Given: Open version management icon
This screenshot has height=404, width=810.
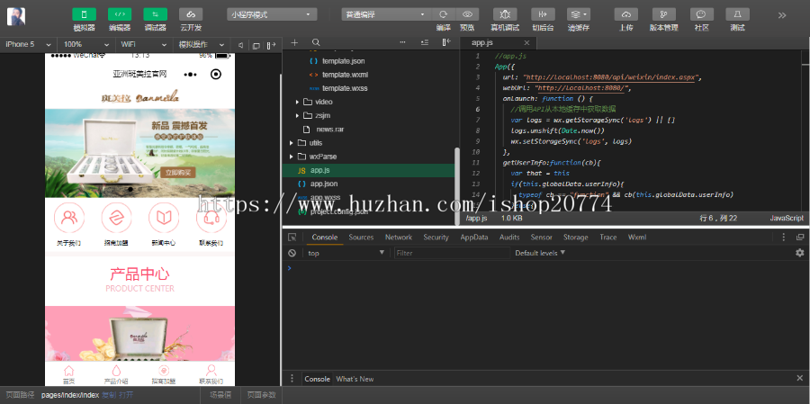Looking at the screenshot, I should pos(663,14).
